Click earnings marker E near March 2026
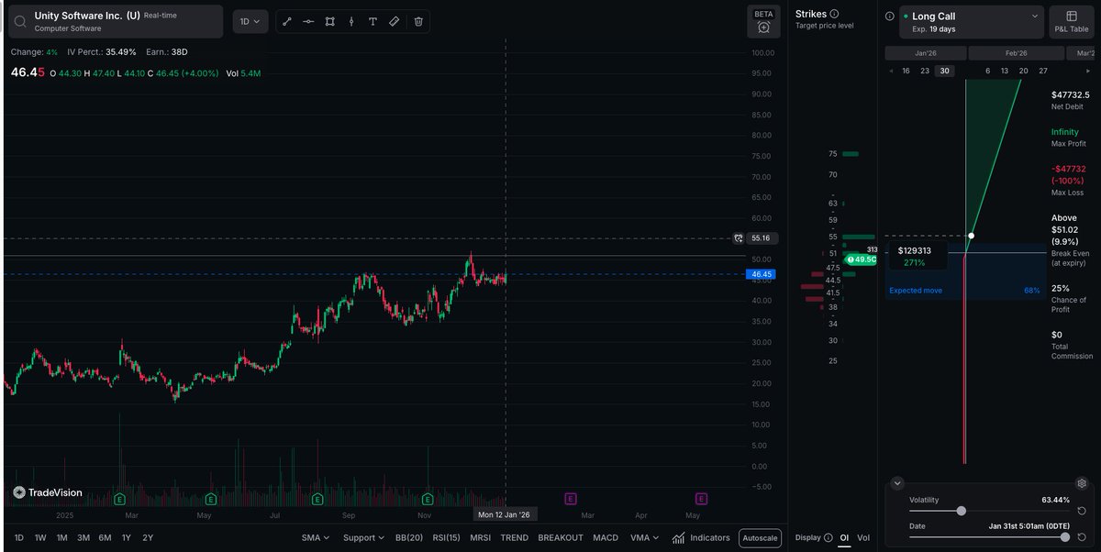Image resolution: width=1101 pixels, height=552 pixels. coord(571,499)
